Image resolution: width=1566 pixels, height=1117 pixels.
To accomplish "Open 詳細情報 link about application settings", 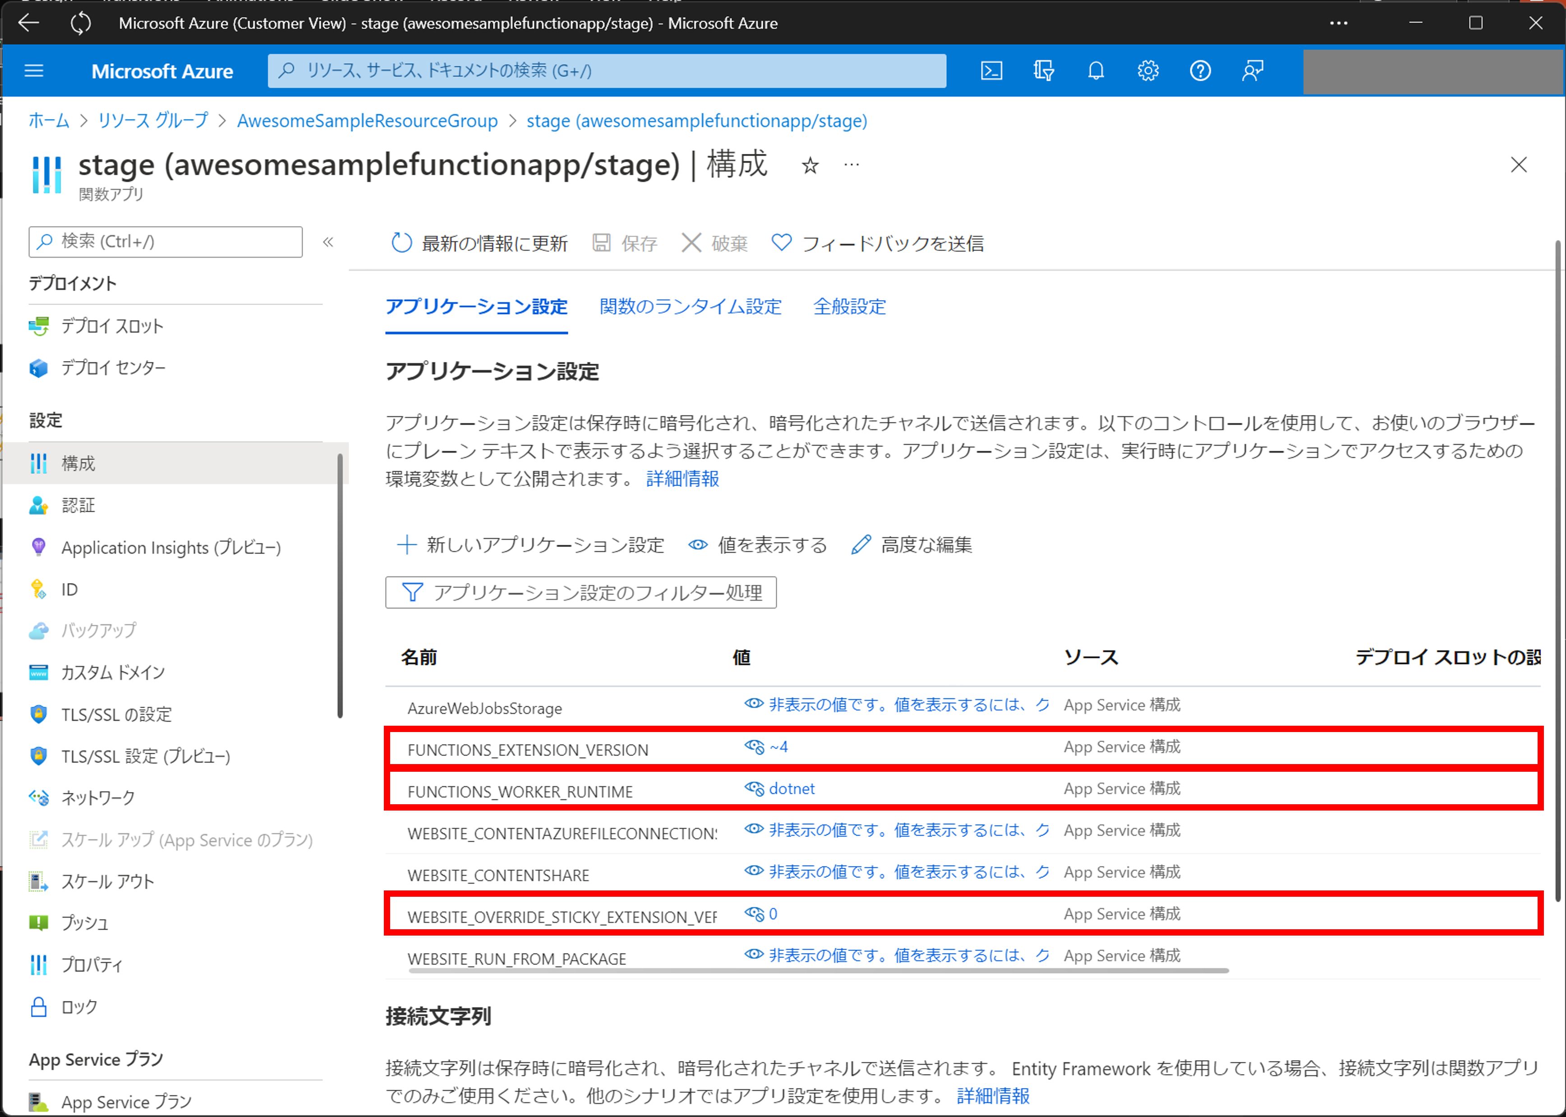I will click(681, 479).
